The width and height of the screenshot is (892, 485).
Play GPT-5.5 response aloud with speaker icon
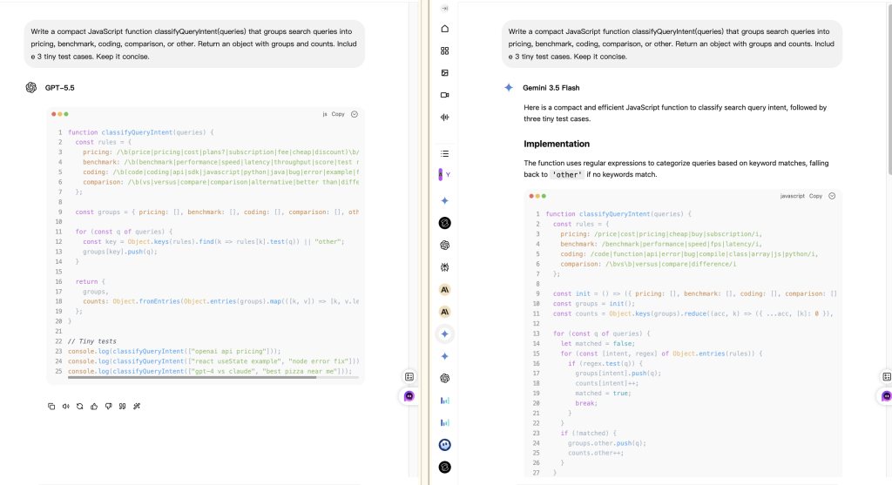(x=66, y=407)
